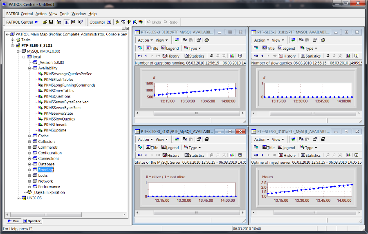The image size is (368, 234).
Task: Click the refresh arrows icon in questions chart window
Action: click(177, 40)
